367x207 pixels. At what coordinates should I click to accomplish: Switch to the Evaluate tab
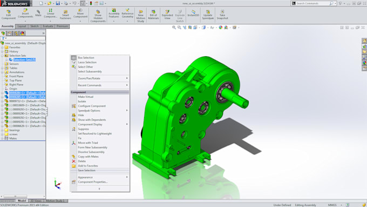pyautogui.click(x=47, y=26)
